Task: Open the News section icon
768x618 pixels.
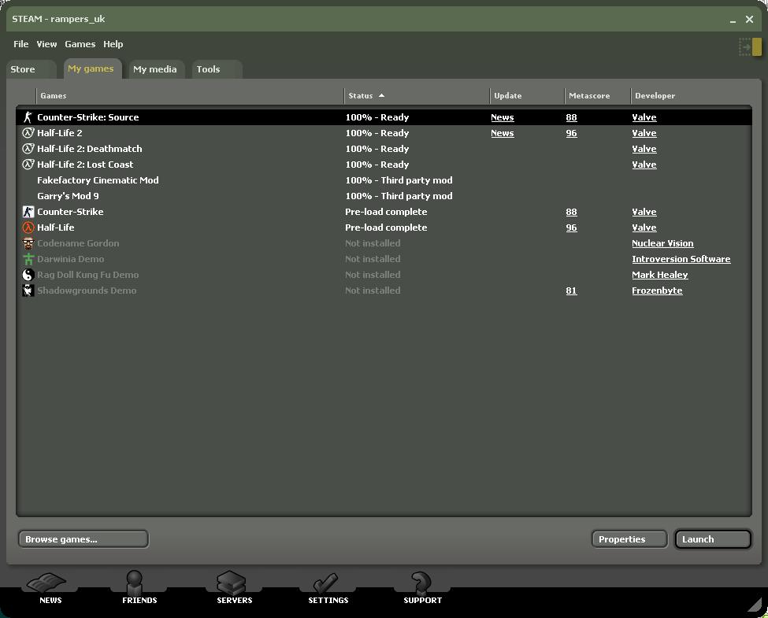Action: point(47,583)
